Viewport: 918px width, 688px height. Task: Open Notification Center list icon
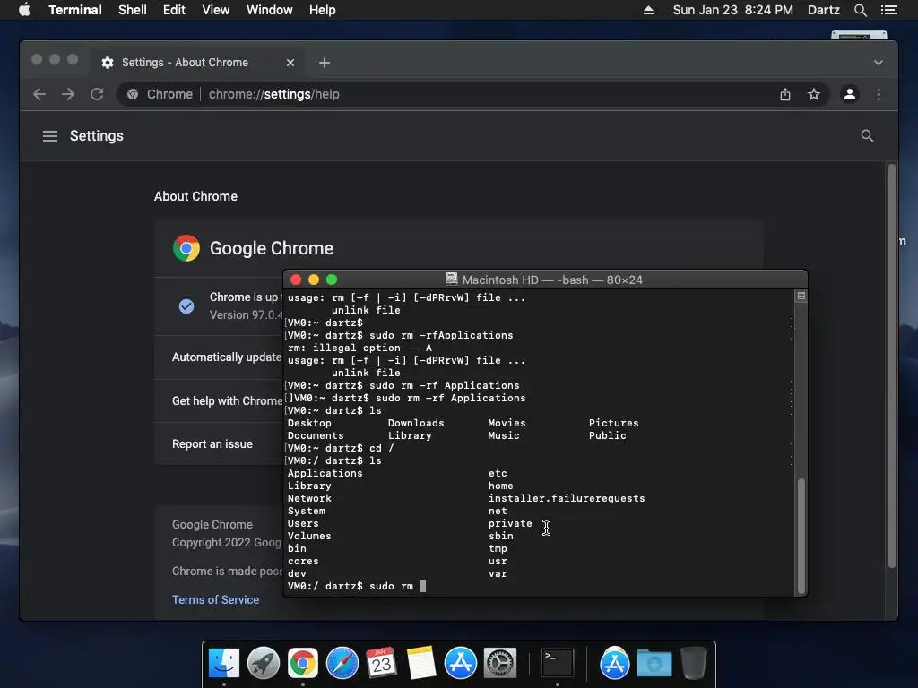click(x=888, y=10)
